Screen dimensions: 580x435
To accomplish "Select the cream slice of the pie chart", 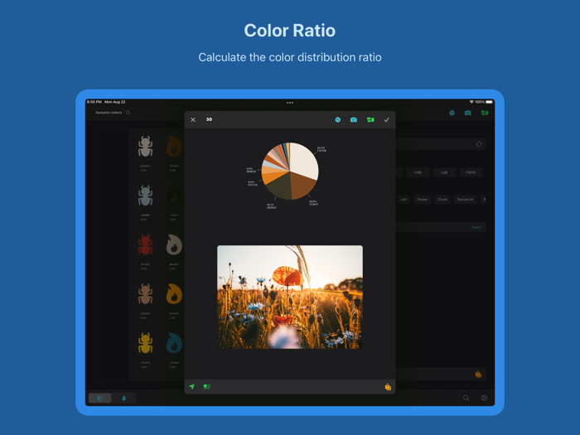I will click(x=304, y=160).
